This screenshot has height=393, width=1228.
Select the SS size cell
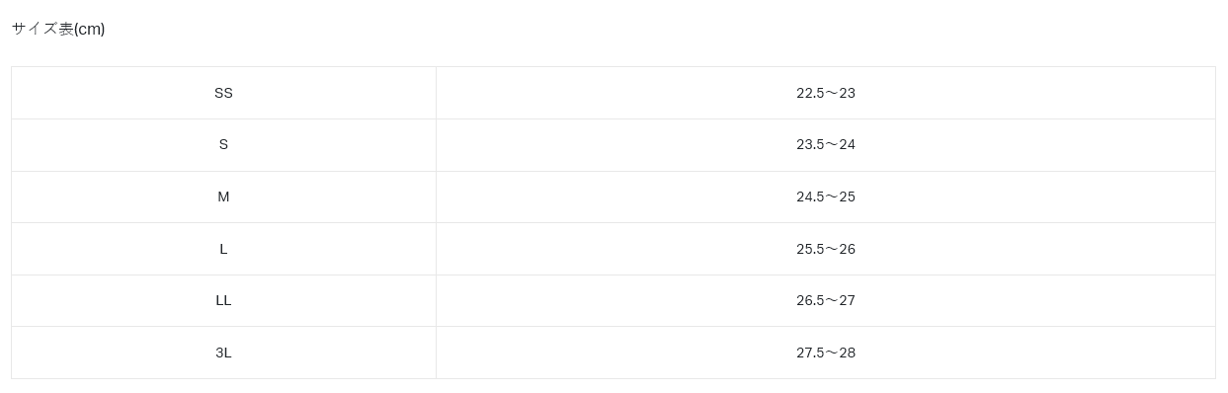pyautogui.click(x=223, y=93)
